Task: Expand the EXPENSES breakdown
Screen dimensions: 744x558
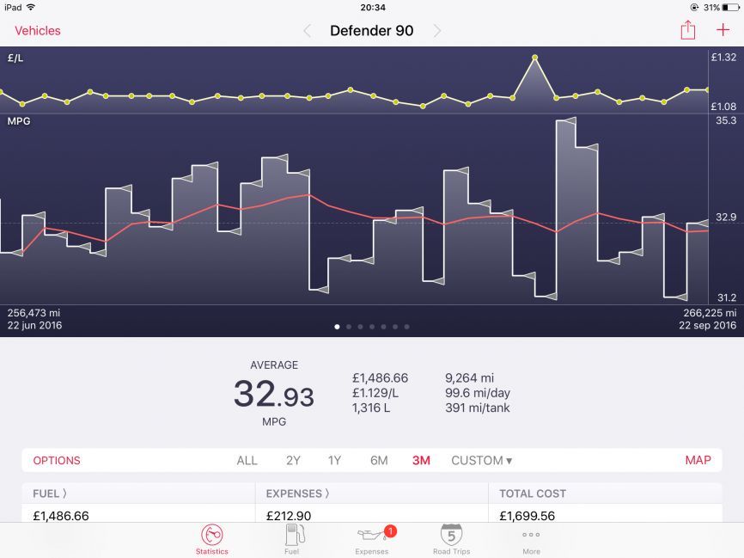Action: tap(297, 494)
